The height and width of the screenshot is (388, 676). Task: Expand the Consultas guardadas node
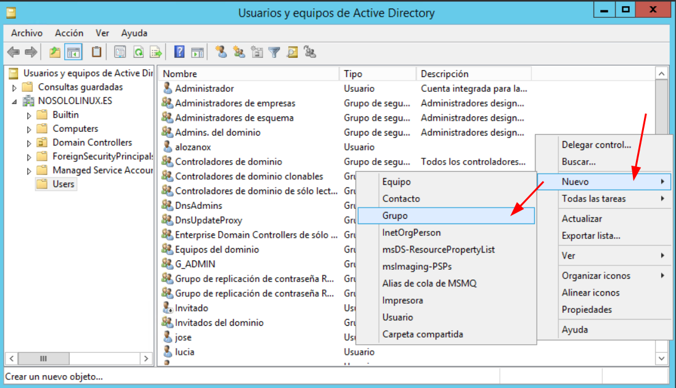(x=15, y=87)
